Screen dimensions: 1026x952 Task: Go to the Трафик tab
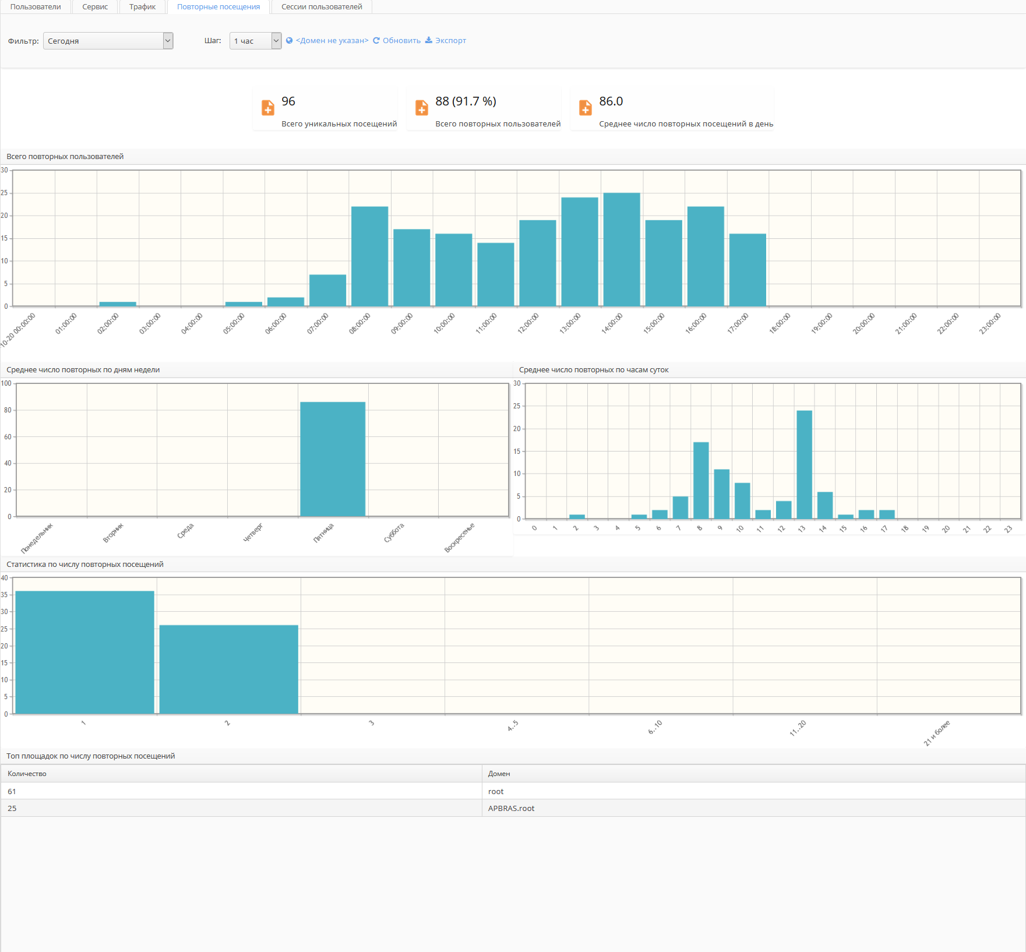pos(142,7)
